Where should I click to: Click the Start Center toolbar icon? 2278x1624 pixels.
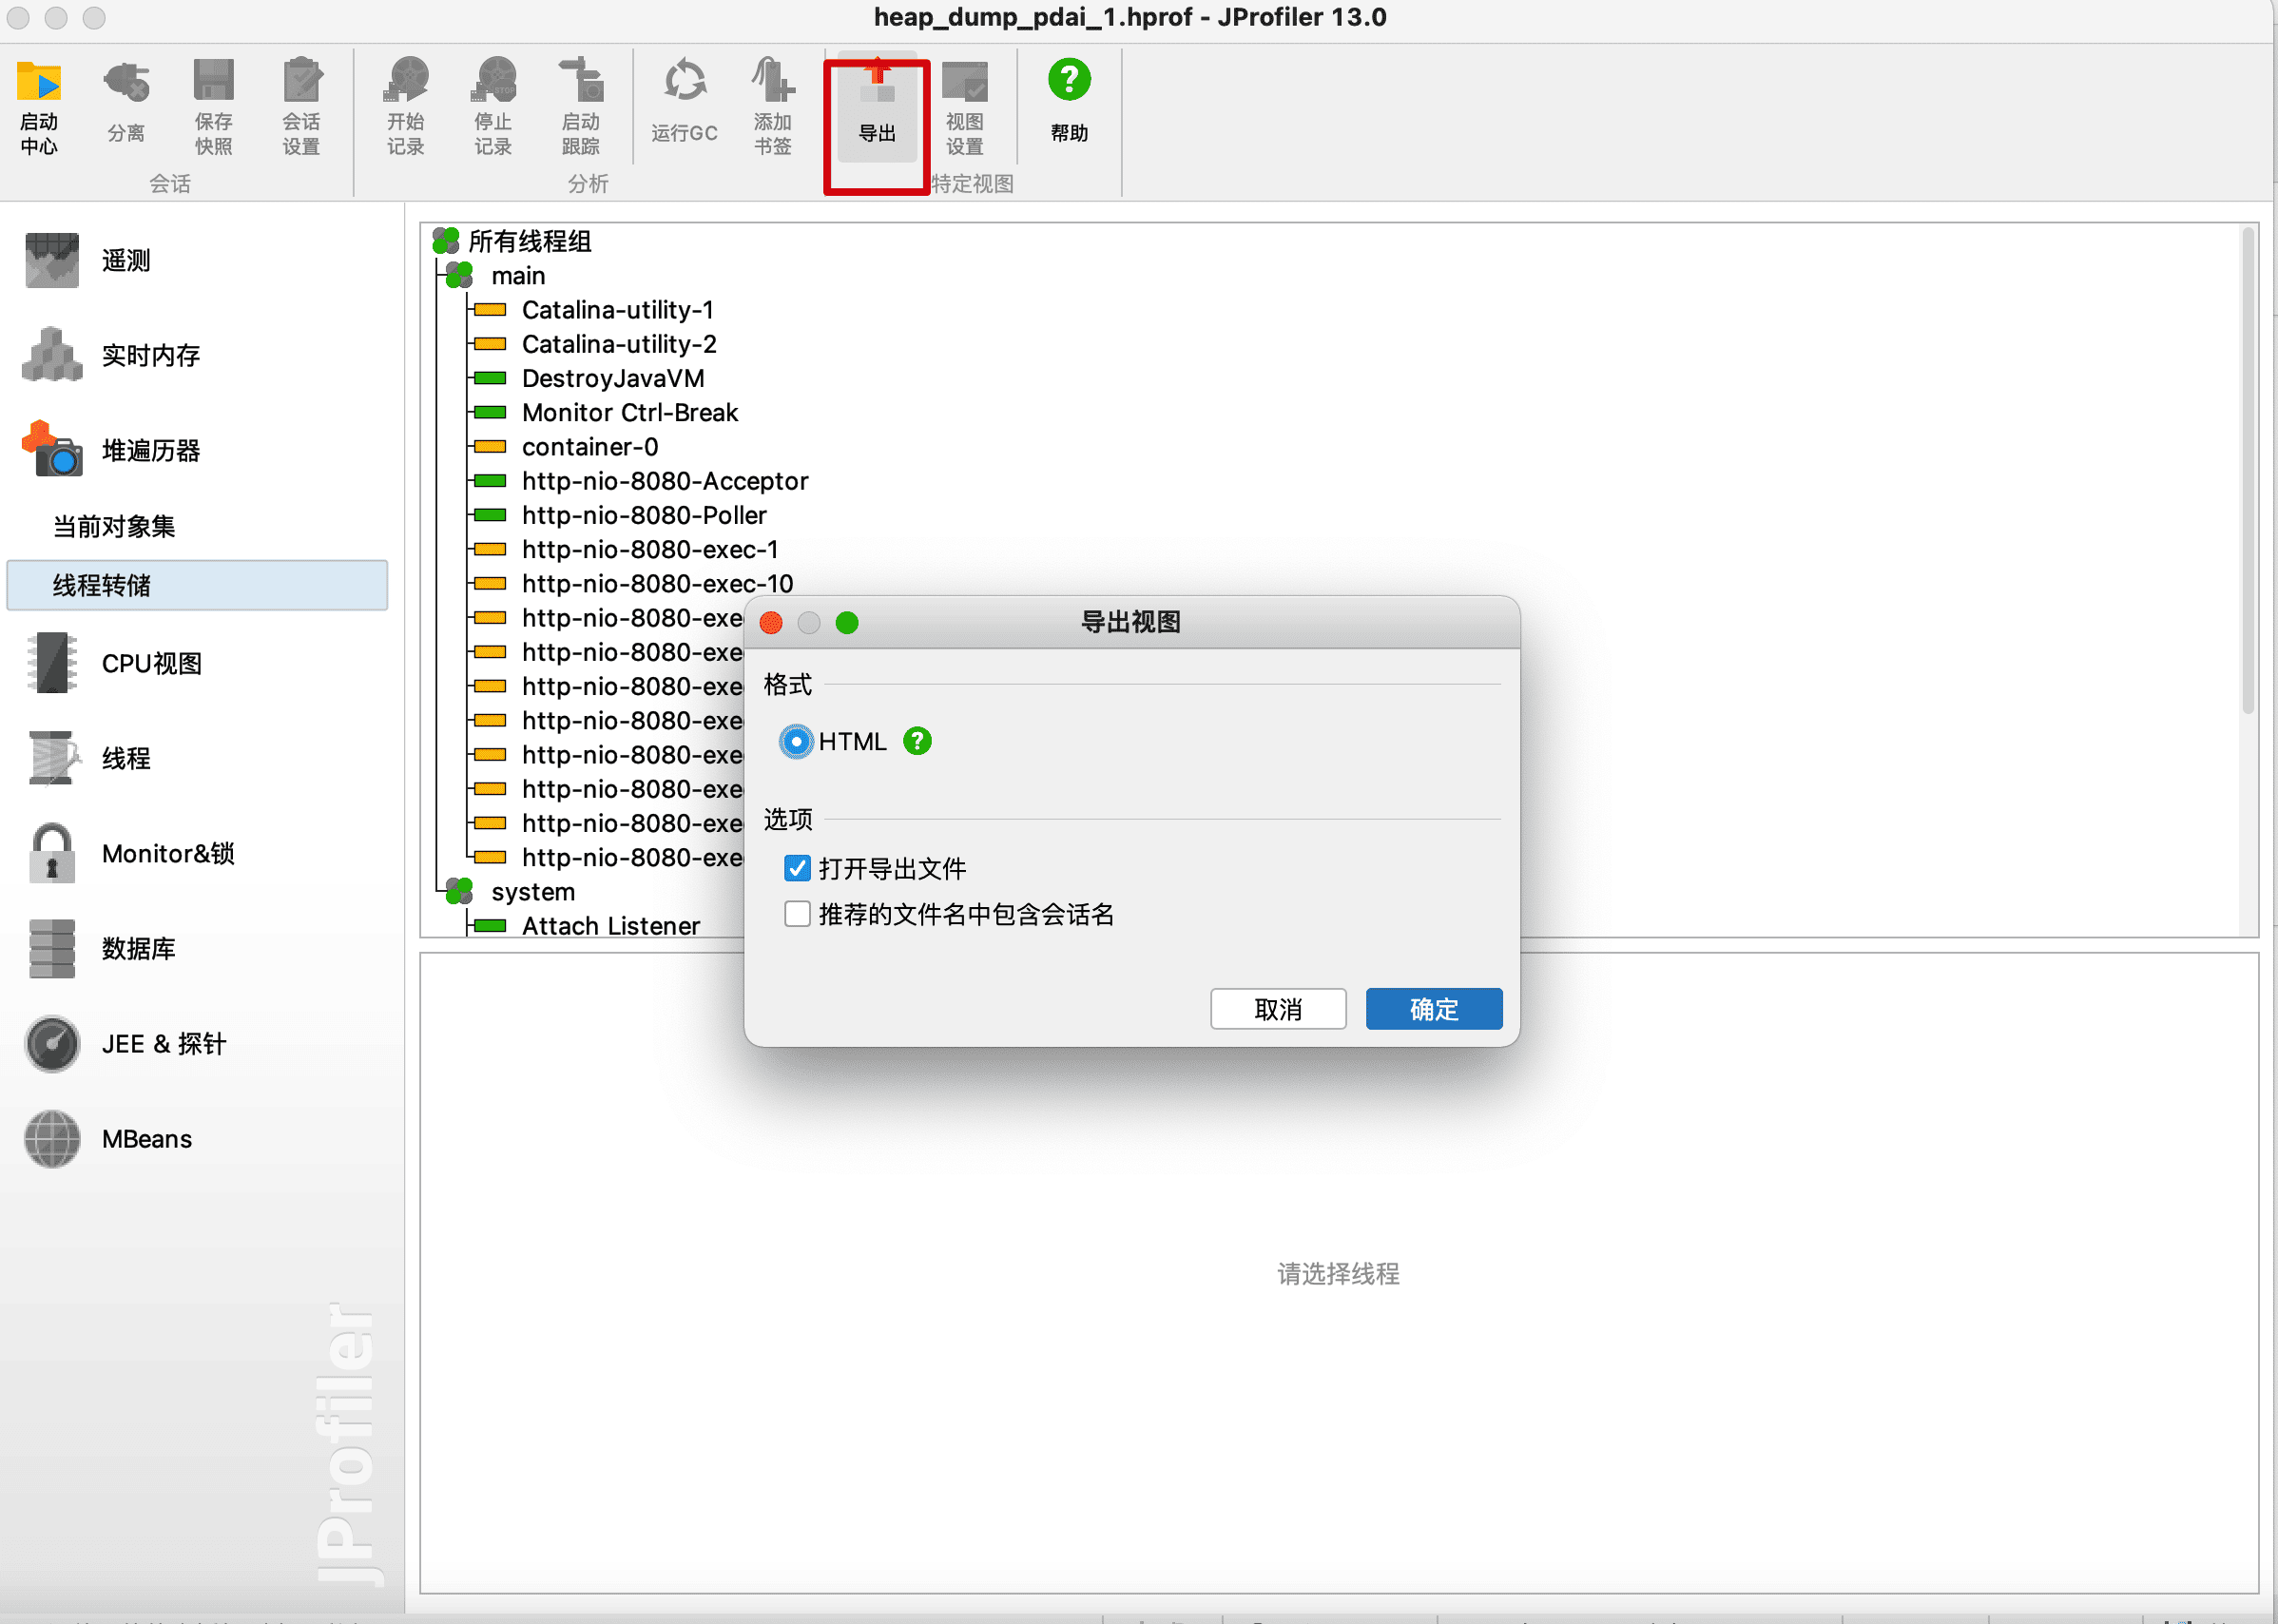[x=39, y=106]
